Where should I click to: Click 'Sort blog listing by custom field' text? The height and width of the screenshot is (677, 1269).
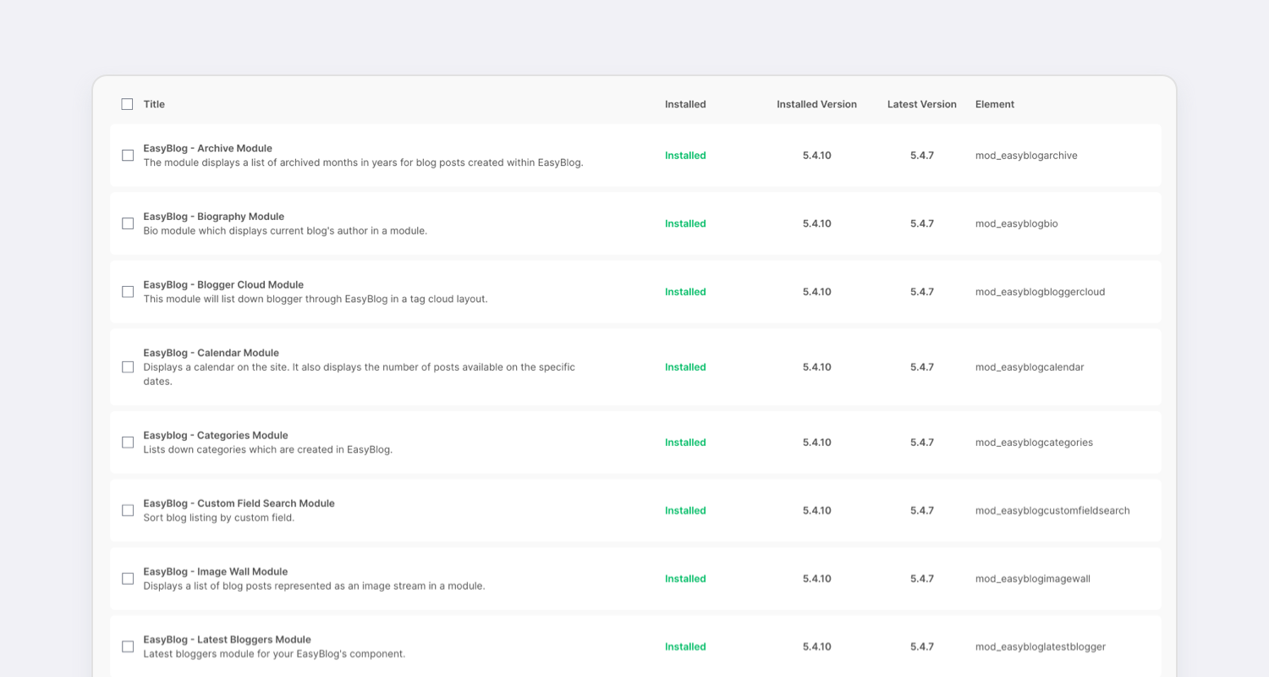point(218,518)
